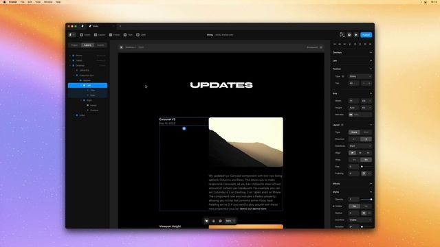Click the align vertical center icon
Screen dimensions: 440x247
[355, 44]
